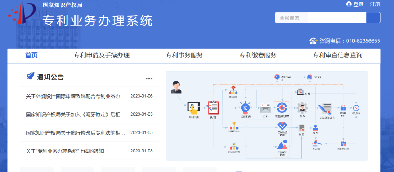The height and width of the screenshot is (172, 394).
Task: Click the 复审 rubber stamp icon
Action: (x=316, y=128)
